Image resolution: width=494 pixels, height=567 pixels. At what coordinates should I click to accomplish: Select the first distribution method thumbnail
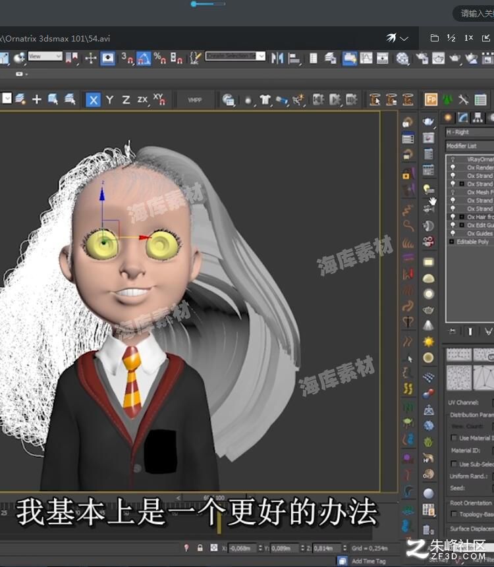click(459, 355)
